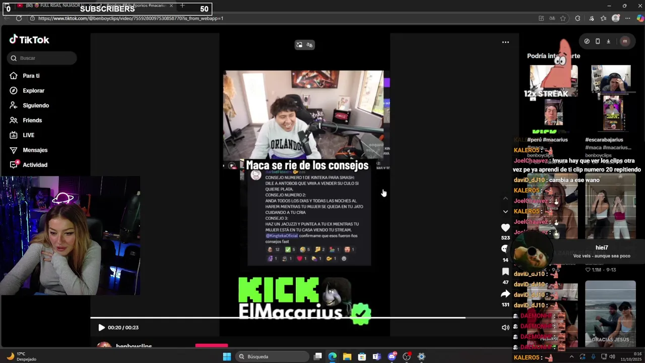This screenshot has width=645, height=363.
Task: Open the browser favorites list icon
Action: click(x=603, y=18)
